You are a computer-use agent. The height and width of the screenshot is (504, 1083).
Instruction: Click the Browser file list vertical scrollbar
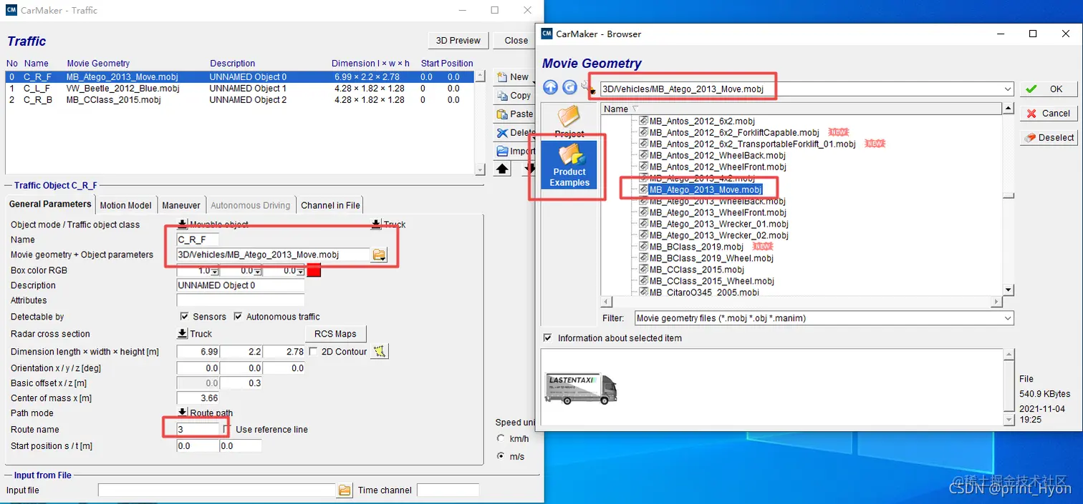(1009, 199)
